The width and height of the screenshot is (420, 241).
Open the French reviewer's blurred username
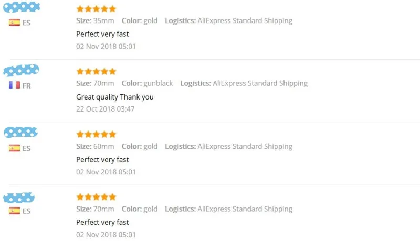click(21, 70)
